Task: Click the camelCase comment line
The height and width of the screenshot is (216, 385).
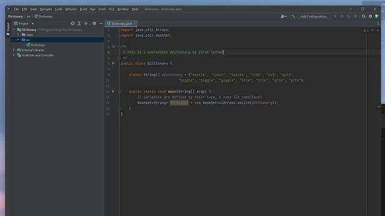Action: click(x=200, y=97)
